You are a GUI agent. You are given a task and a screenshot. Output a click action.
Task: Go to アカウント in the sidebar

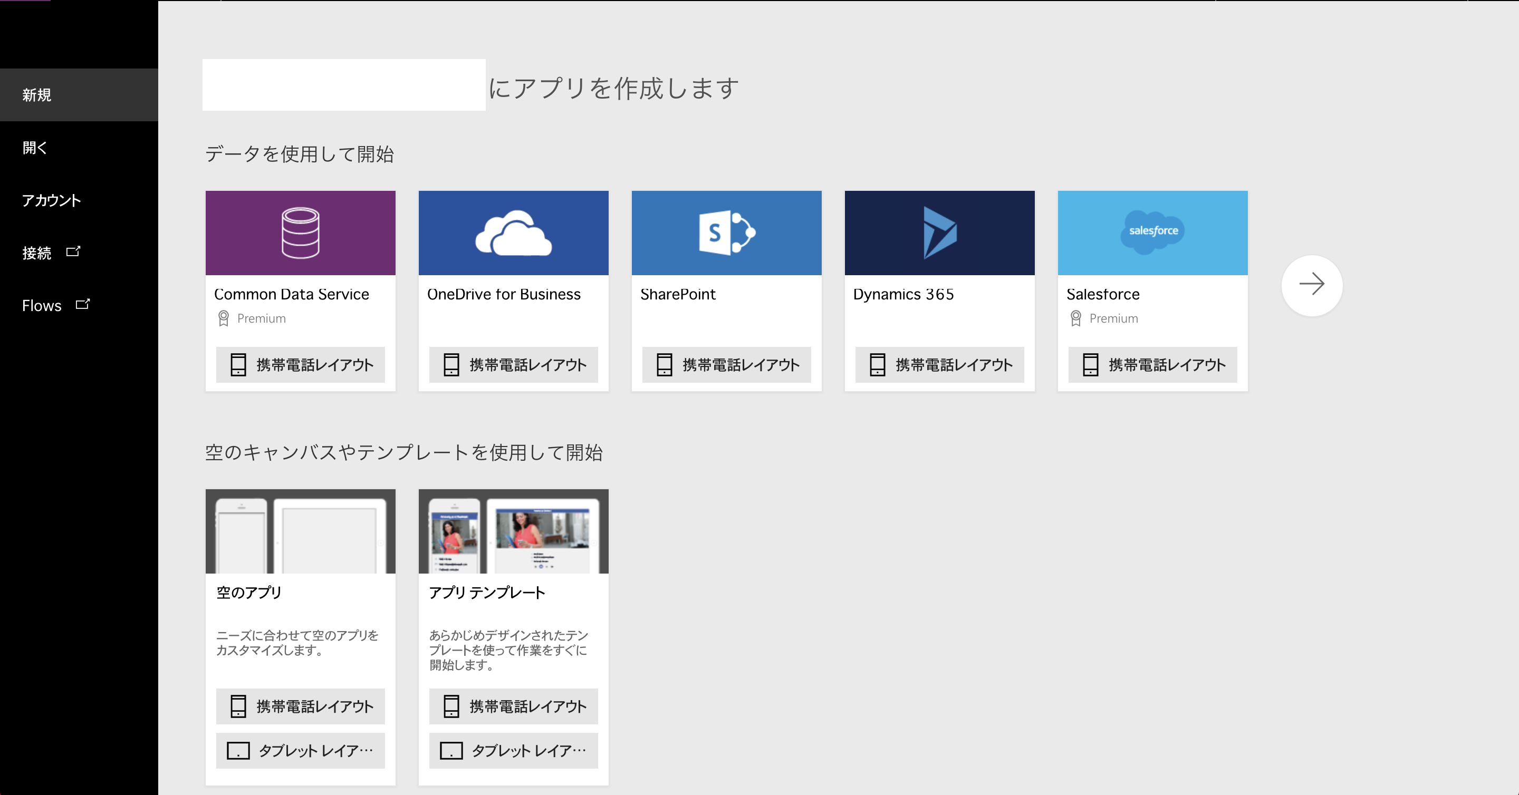tap(79, 200)
